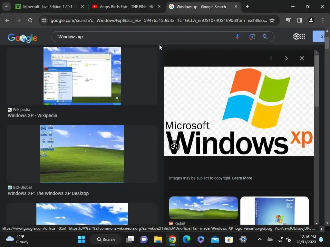Open the GCFGlobal Bliss desktop thumbnail
The image size is (330, 247).
click(82, 154)
